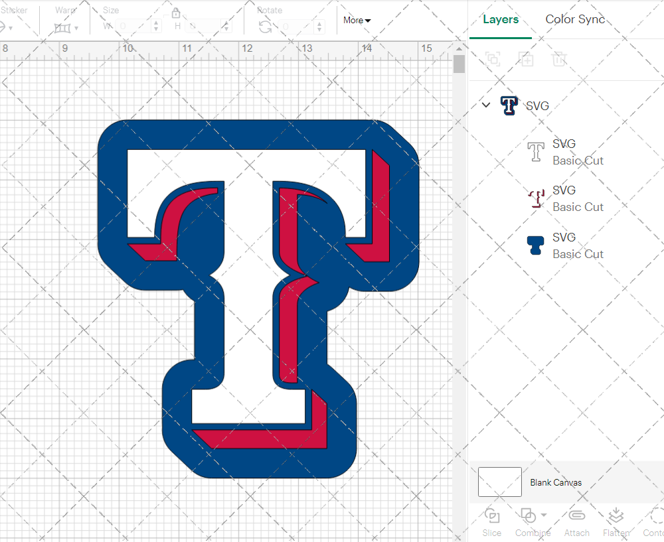The image size is (664, 542).
Task: Open the Combine dropdown arrow
Action: point(544,515)
